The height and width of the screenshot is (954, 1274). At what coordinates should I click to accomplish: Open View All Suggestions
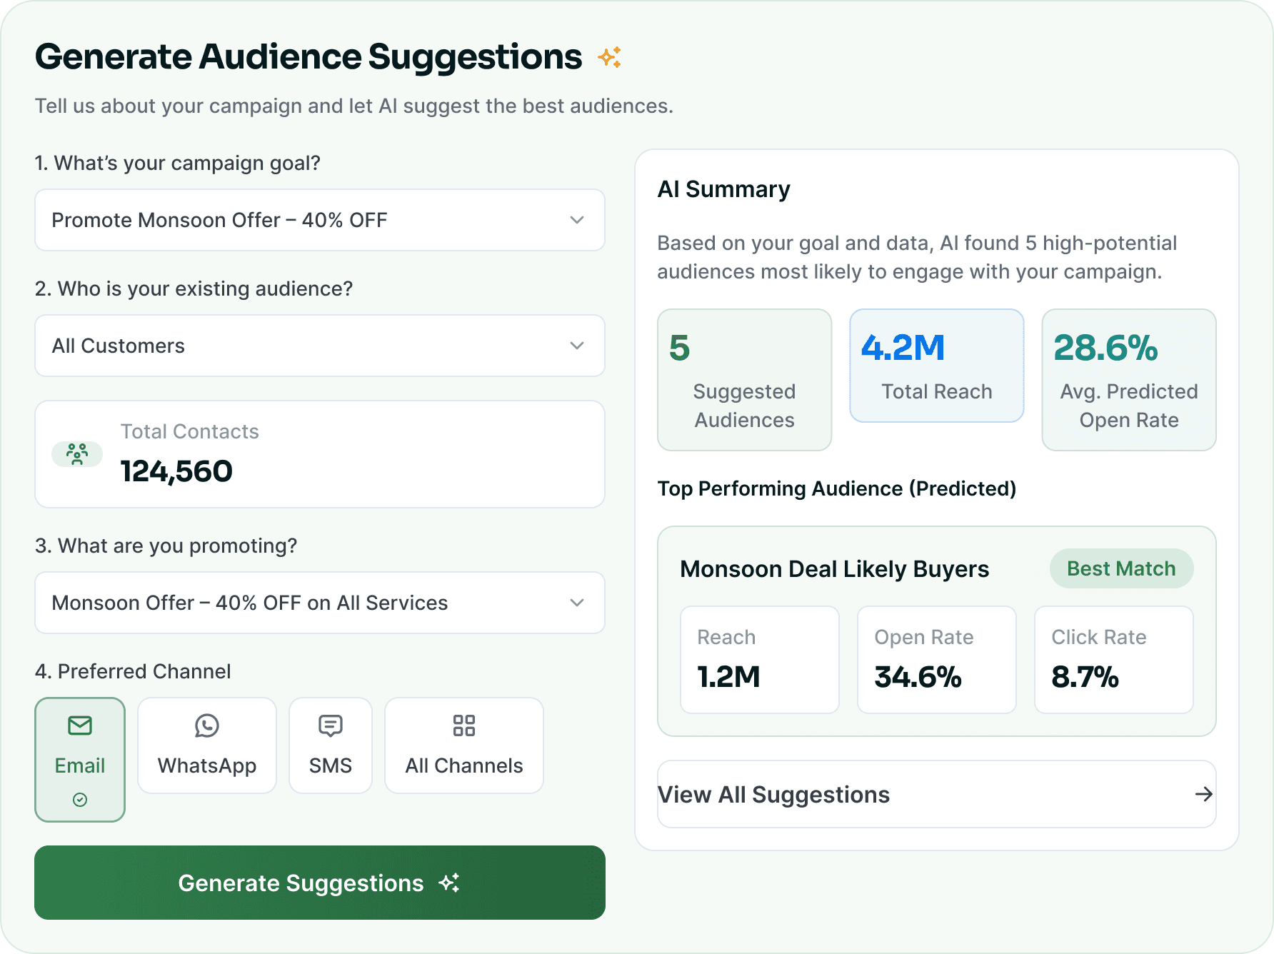tap(937, 794)
